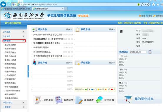Open 我的成绩 checklist icon
Screen dimensions: 163x112
pyautogui.click(x=58, y=100)
